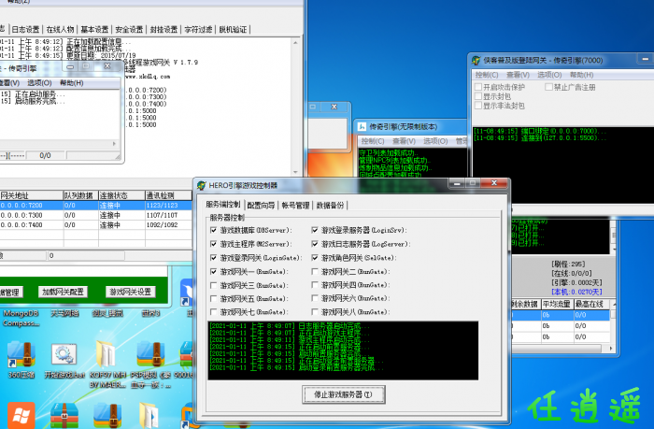
Task: Enable 游戏网关六 (RunGate) checkbox
Action: (315, 298)
